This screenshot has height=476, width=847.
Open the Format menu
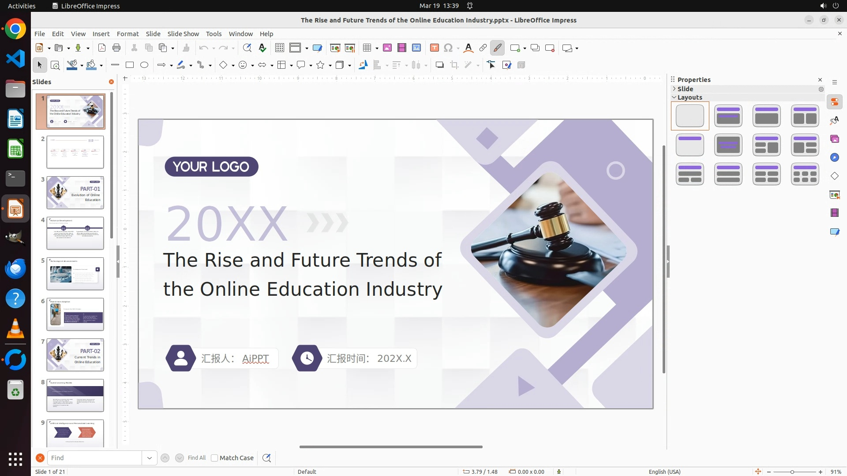pyautogui.click(x=127, y=34)
